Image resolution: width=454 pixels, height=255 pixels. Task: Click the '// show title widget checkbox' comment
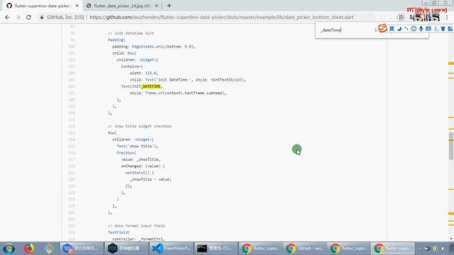pyautogui.click(x=140, y=126)
